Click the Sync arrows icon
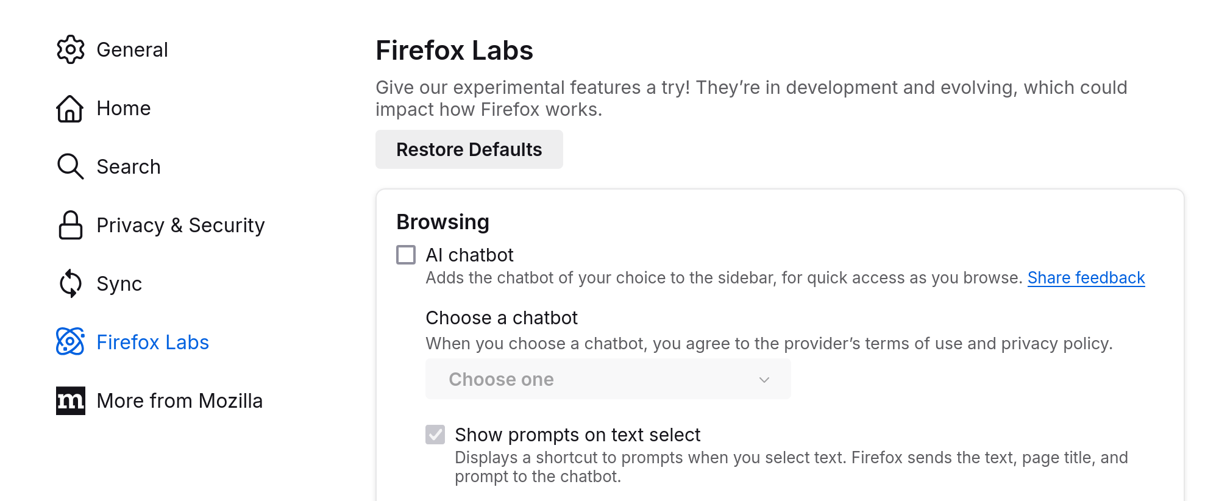Viewport: 1219px width, 501px height. click(x=71, y=283)
